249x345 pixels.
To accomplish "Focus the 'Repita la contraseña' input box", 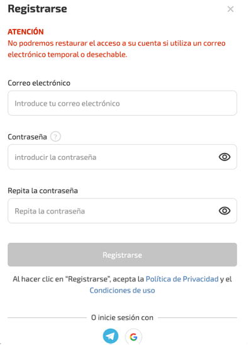I will 122,211.
